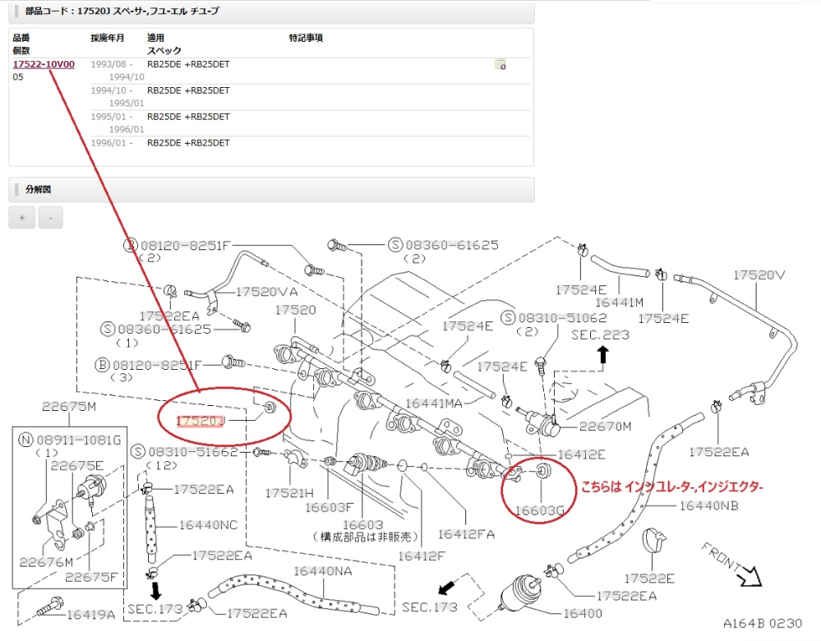
Task: Click the 16412E part label
Action: point(581,454)
